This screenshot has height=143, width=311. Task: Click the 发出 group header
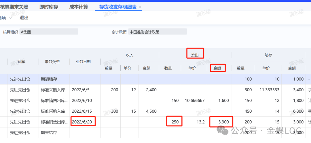tap(195, 55)
